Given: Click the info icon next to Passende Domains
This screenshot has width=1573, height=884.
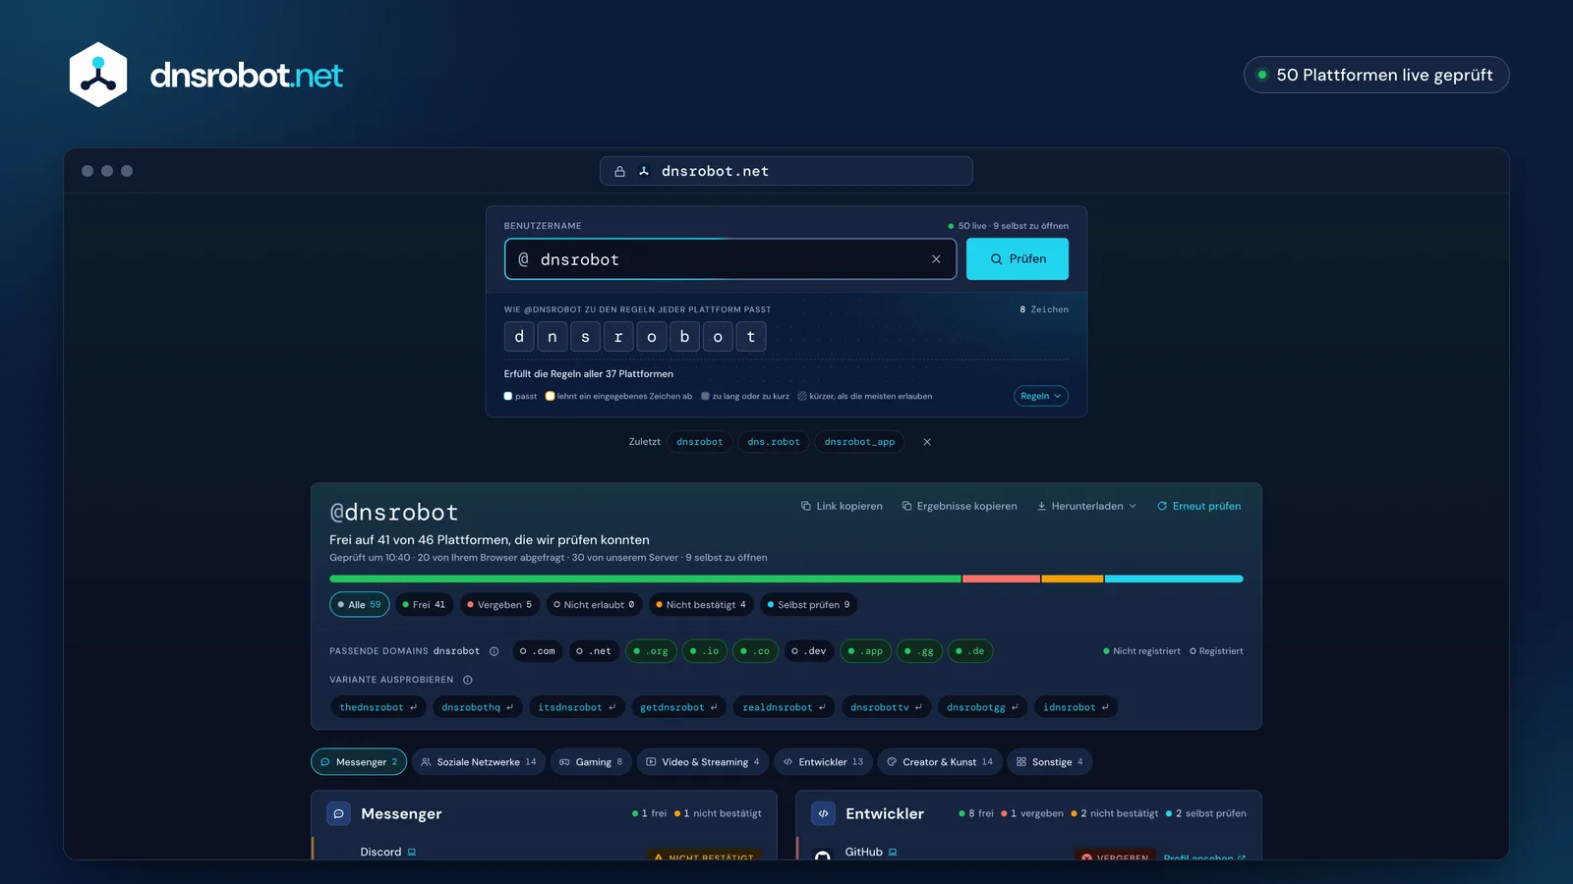Looking at the screenshot, I should (495, 651).
